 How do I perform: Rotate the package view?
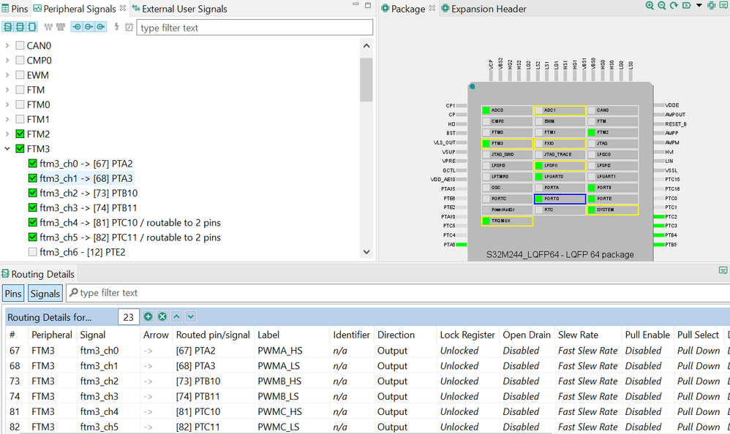click(x=674, y=6)
